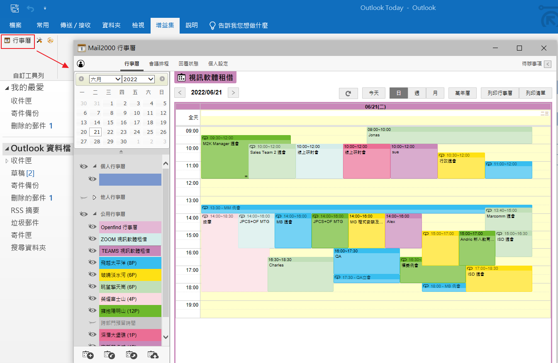This screenshot has width=558, height=363.
Task: Switch to the 傳送 / 接收 ribbon tab
Action: click(x=76, y=25)
